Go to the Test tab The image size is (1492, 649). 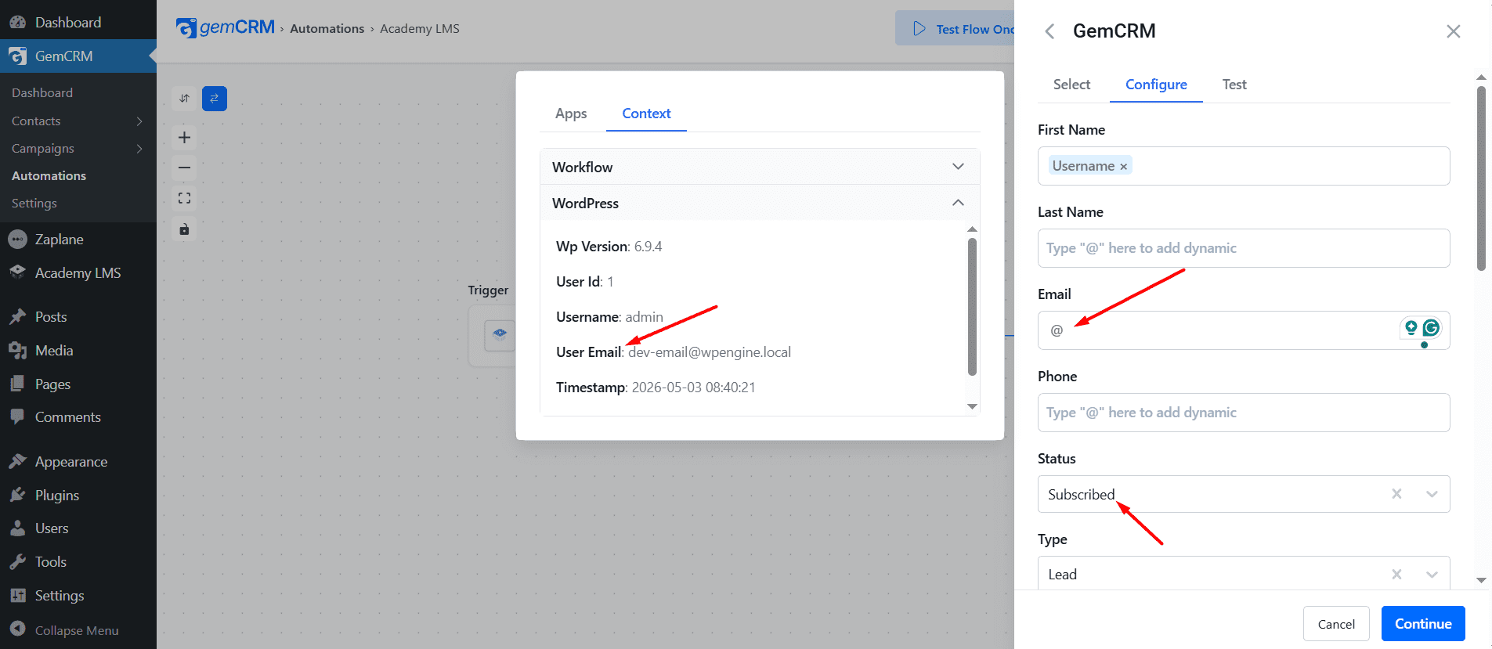[1234, 85]
